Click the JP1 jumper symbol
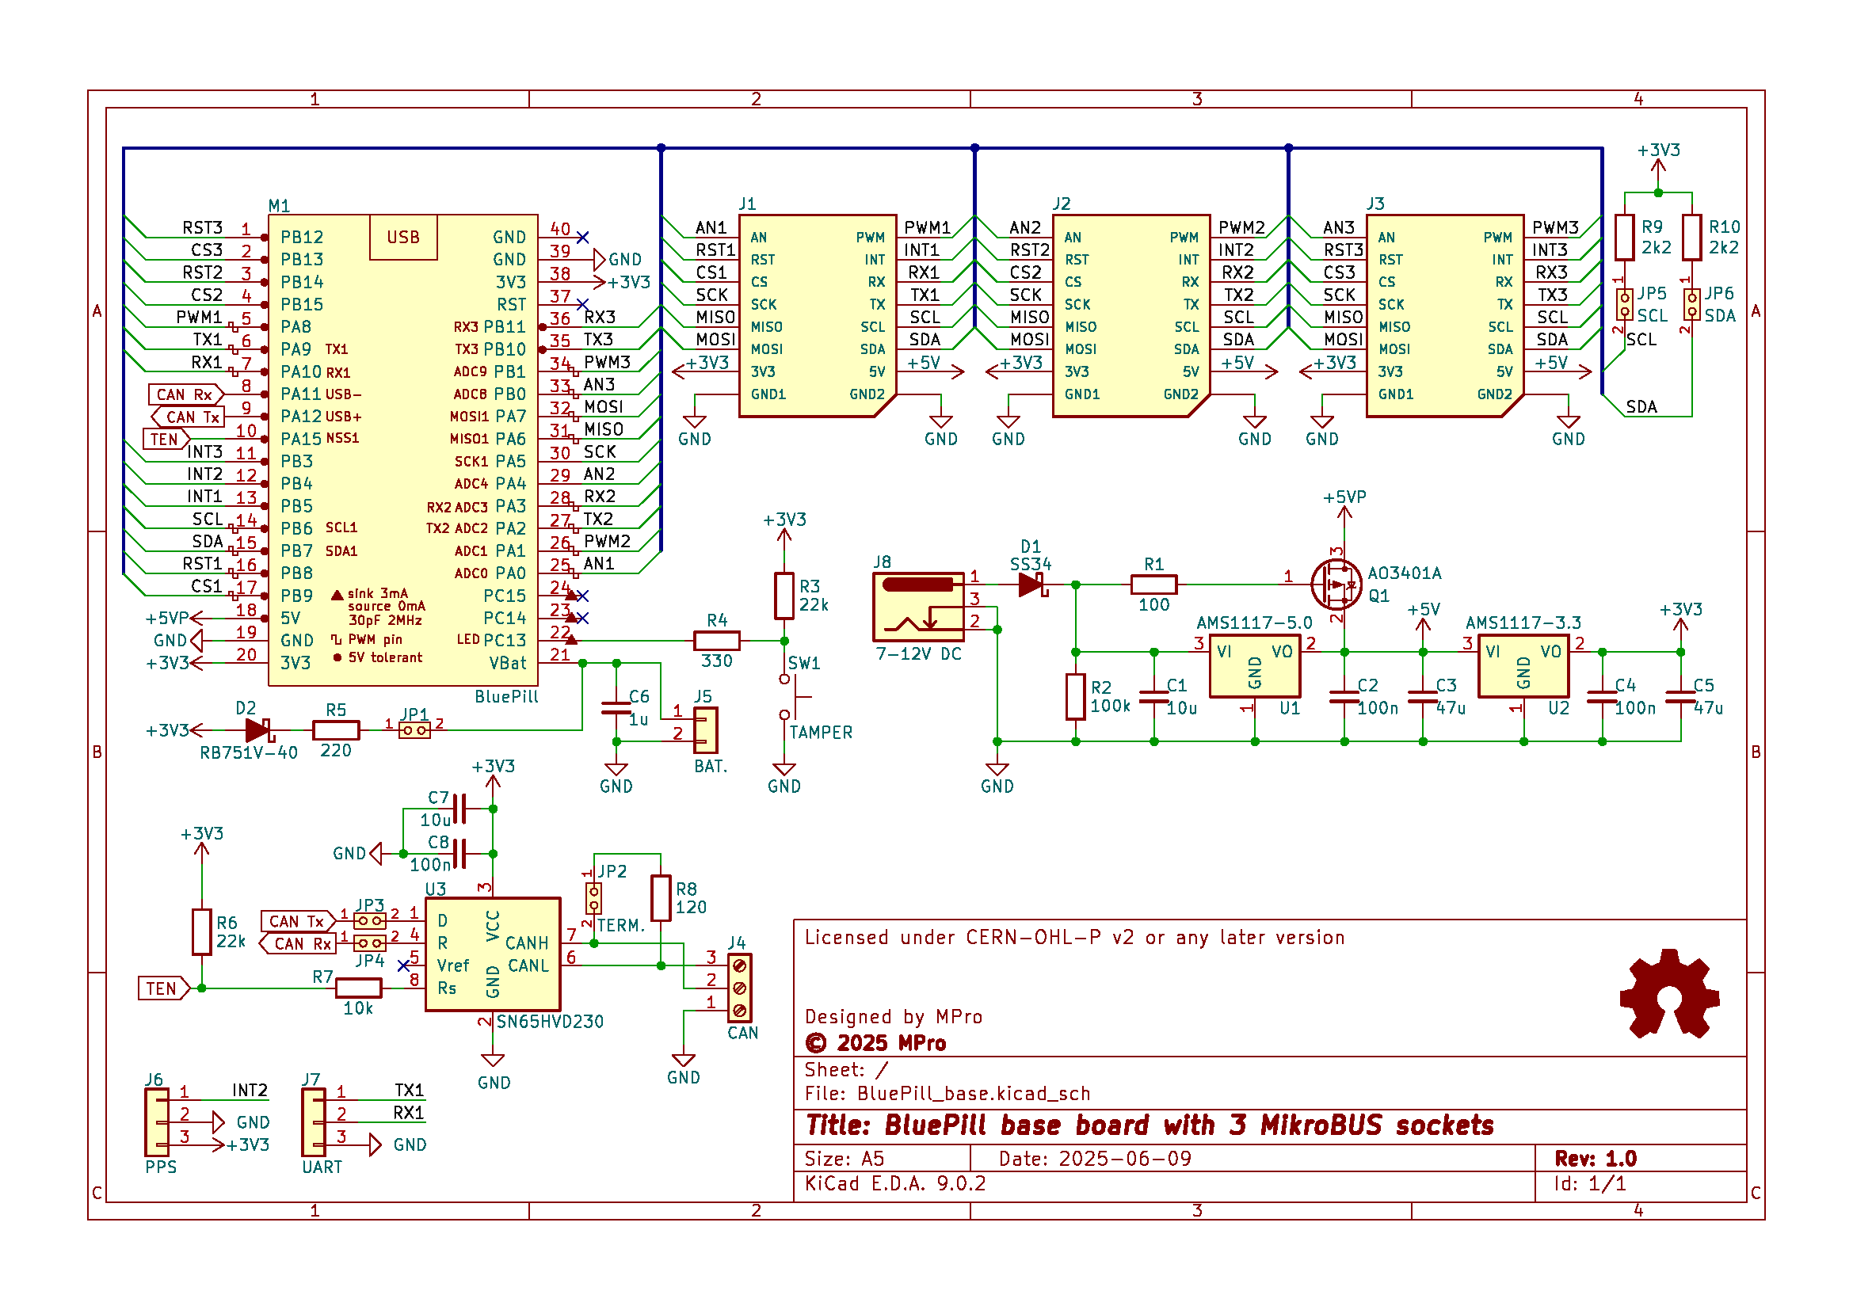The width and height of the screenshot is (1853, 1310). (x=414, y=730)
